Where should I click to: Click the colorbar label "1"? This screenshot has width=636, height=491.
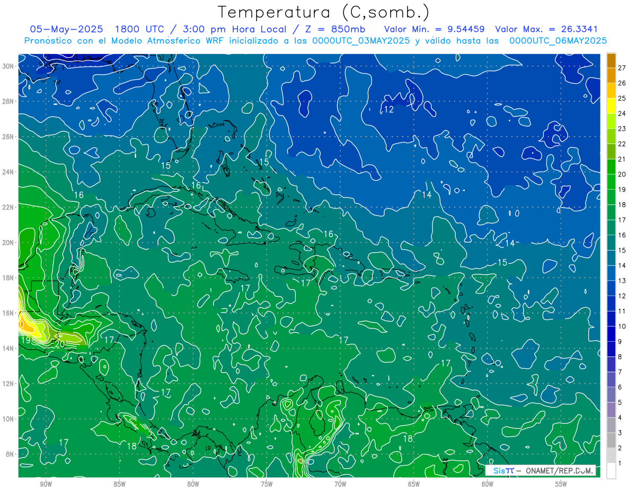[x=620, y=463]
